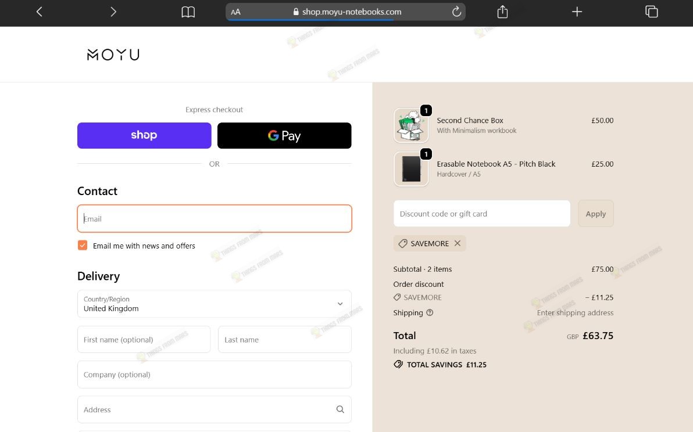The height and width of the screenshot is (432, 693).
Task: Click the Including £10.62 in taxes line
Action: pos(435,351)
